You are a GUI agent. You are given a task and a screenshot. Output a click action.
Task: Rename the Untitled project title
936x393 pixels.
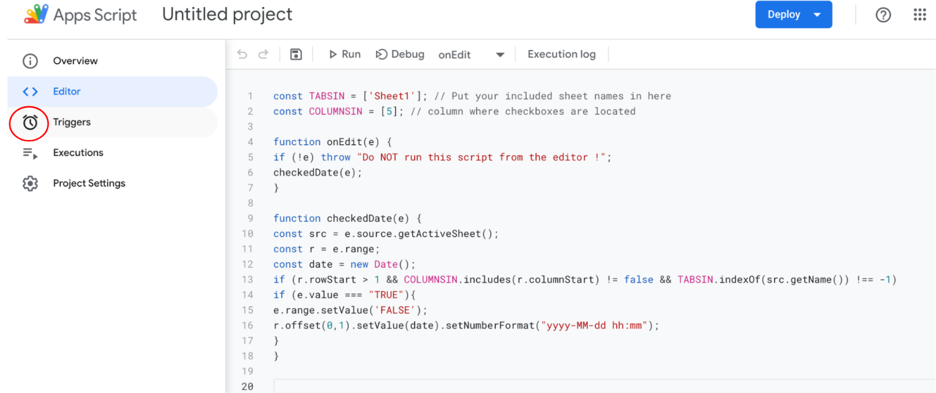tap(227, 14)
